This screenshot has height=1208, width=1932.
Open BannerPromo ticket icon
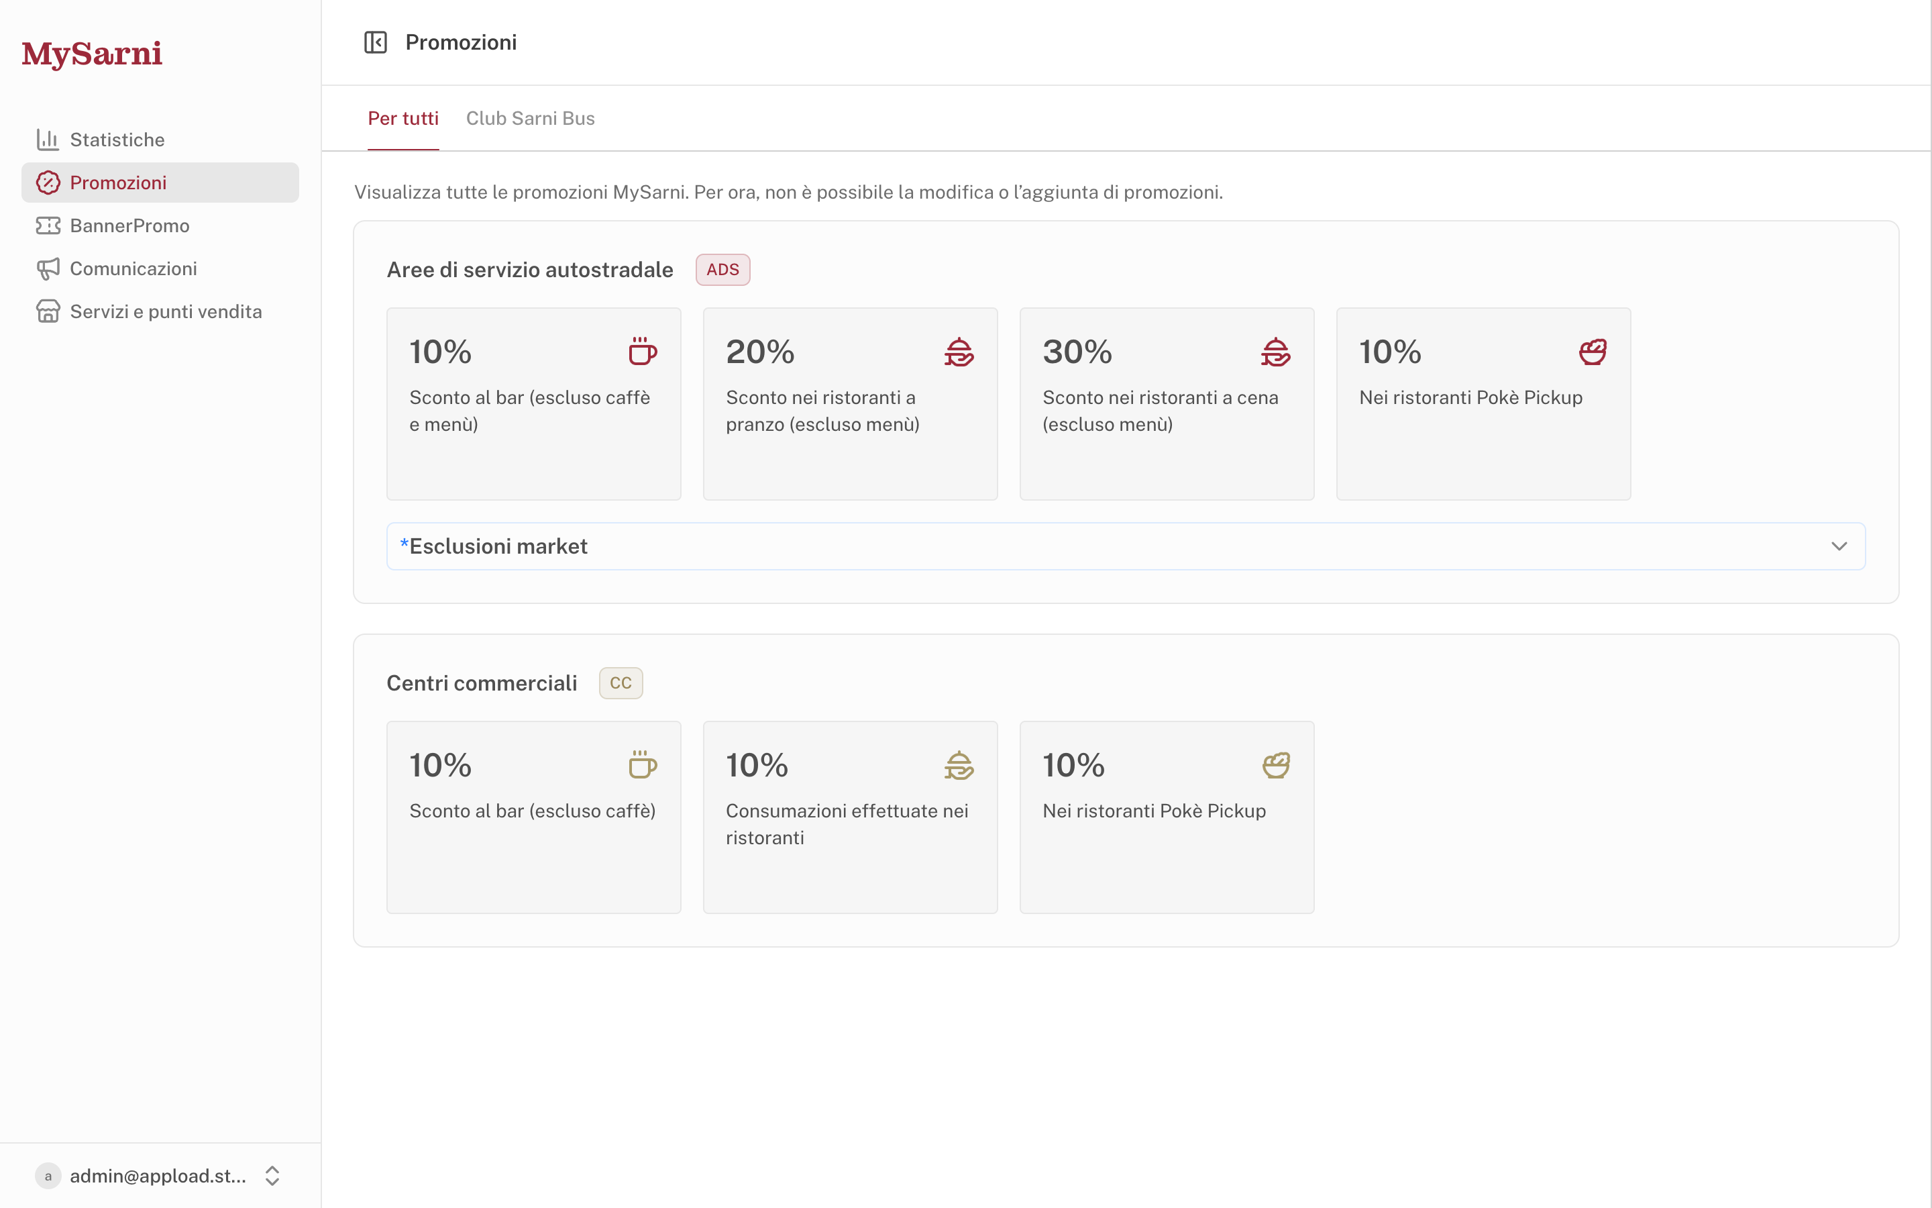[x=48, y=226]
